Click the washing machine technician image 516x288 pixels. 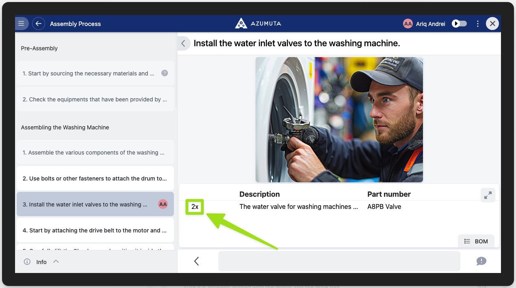(339, 120)
